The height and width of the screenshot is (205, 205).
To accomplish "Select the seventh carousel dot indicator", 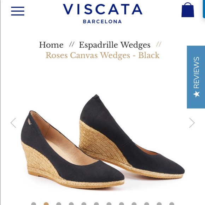I will [109, 204].
